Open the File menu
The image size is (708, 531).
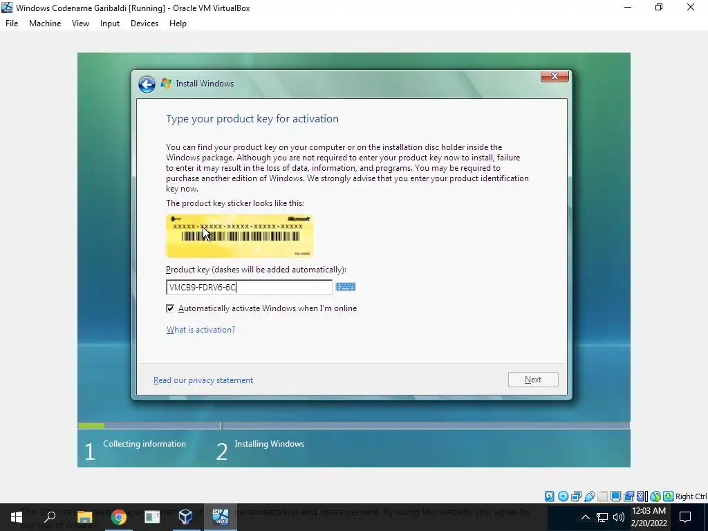click(x=12, y=24)
